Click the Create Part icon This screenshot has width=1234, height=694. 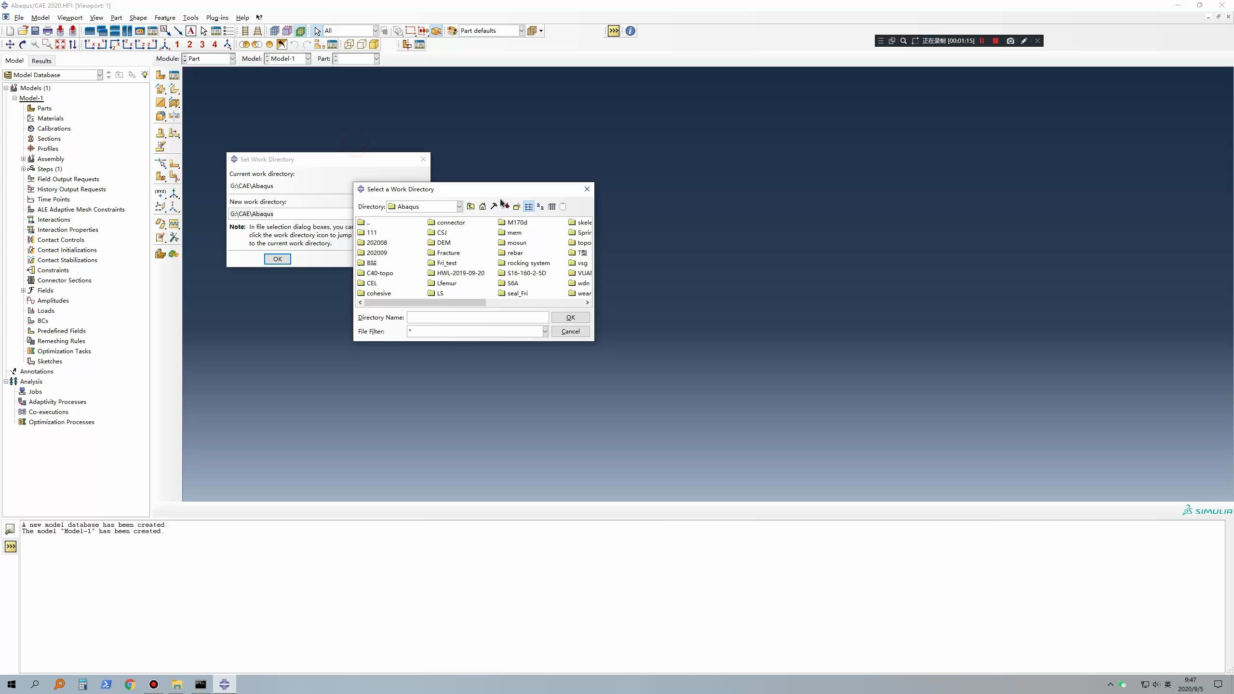(x=161, y=75)
